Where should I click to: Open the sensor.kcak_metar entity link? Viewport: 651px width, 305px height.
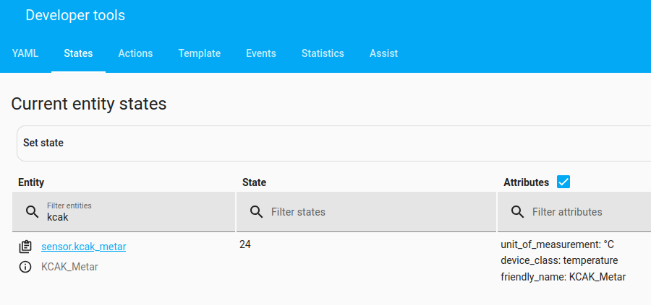coord(83,247)
